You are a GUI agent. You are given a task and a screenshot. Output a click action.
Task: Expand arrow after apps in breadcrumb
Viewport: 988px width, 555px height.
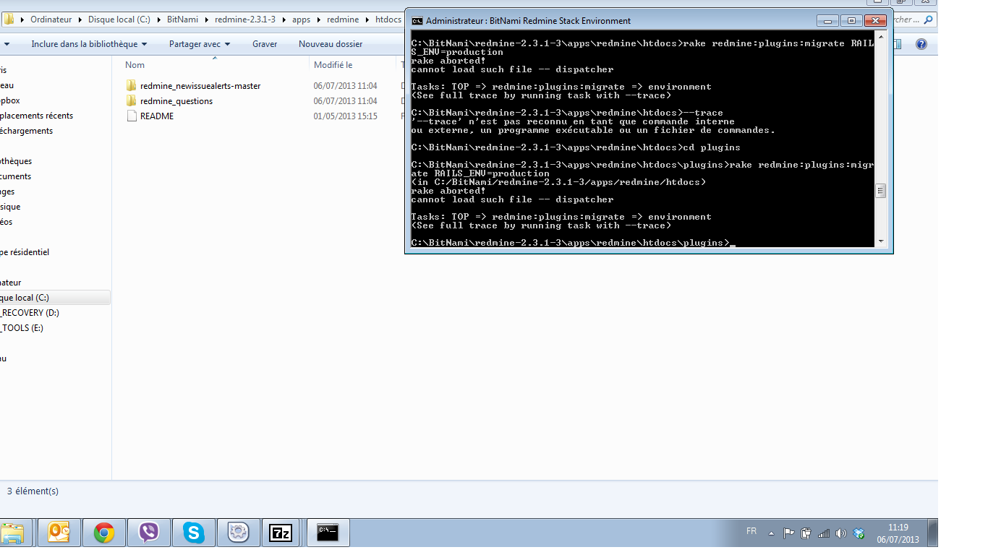318,20
